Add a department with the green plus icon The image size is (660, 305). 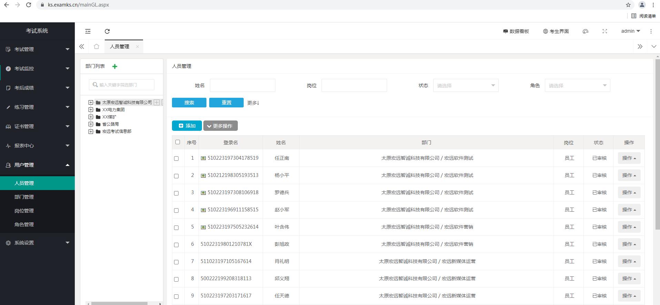click(115, 66)
